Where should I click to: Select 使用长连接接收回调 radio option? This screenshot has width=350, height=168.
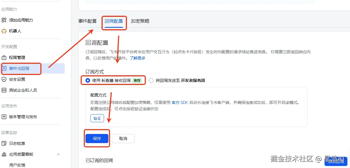tap(87, 80)
